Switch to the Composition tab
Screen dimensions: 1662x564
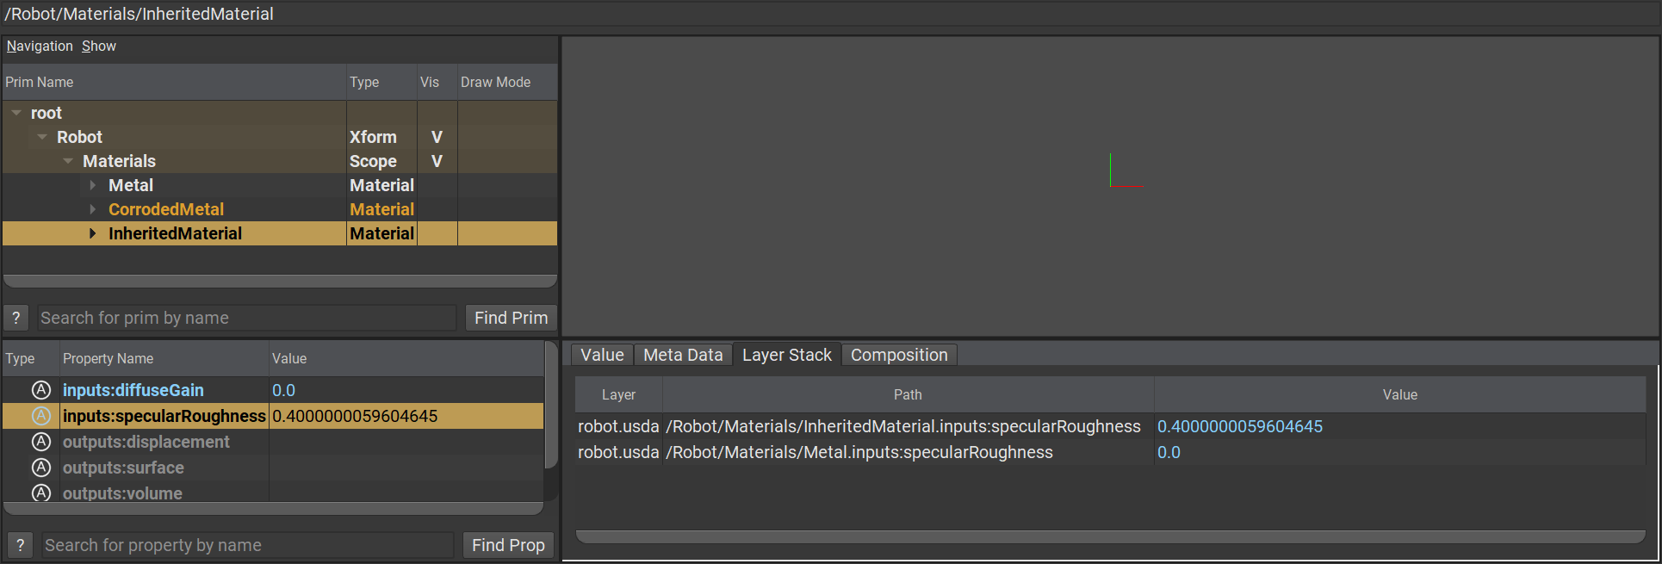click(x=898, y=355)
